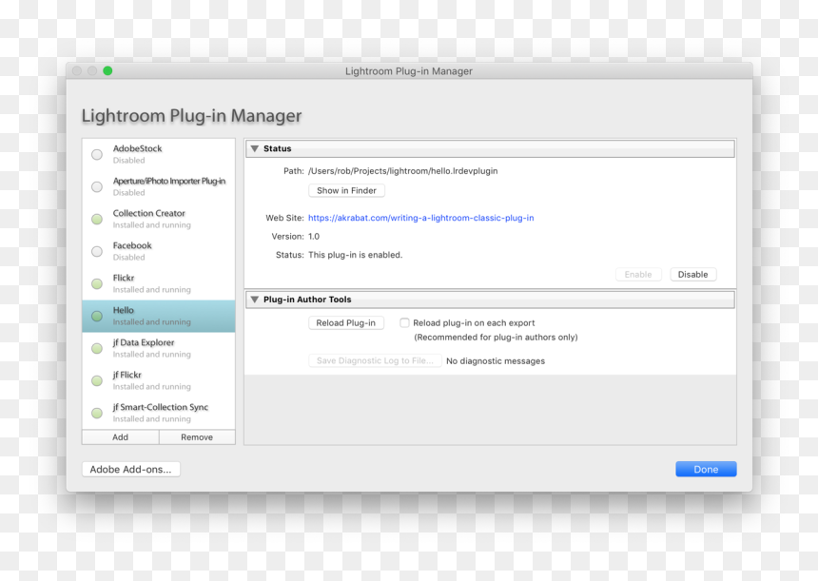This screenshot has width=818, height=581.
Task: Collapse the Plug-in Author Tools section
Action: (255, 300)
